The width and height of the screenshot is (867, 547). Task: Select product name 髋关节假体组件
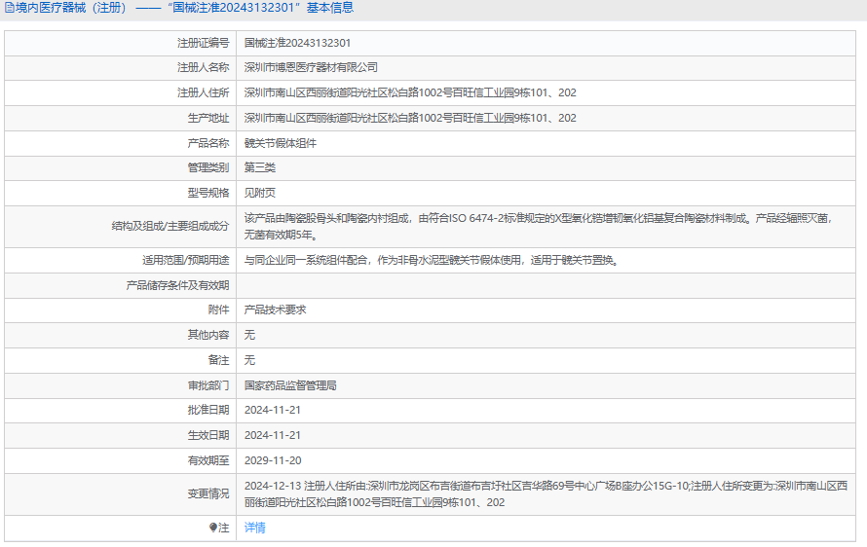(x=281, y=144)
